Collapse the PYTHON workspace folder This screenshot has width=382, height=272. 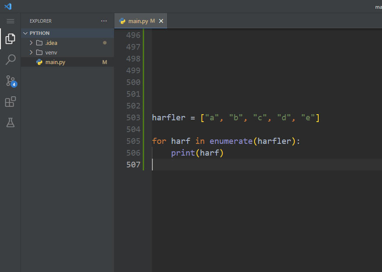pyautogui.click(x=25, y=33)
